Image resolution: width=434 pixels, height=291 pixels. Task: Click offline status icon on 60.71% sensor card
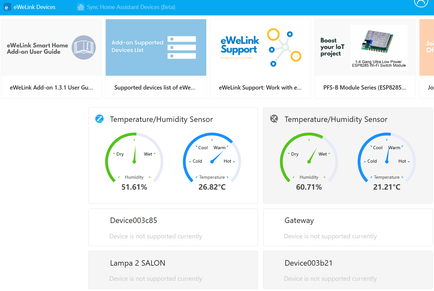[x=274, y=119]
